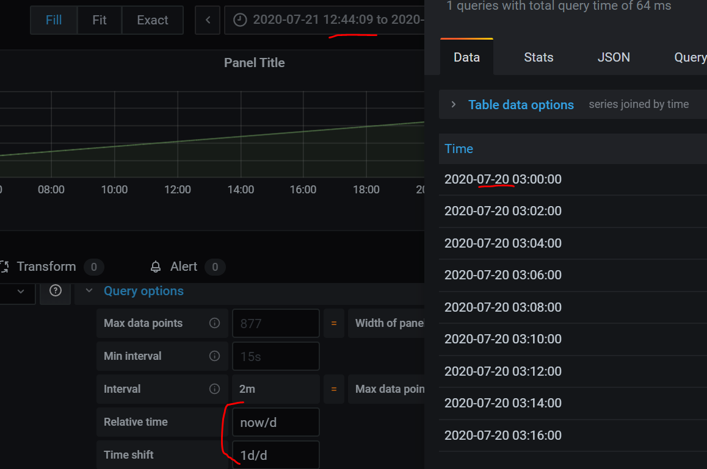This screenshot has width=707, height=469.
Task: Click the clock icon in the time picker
Action: [x=239, y=20]
